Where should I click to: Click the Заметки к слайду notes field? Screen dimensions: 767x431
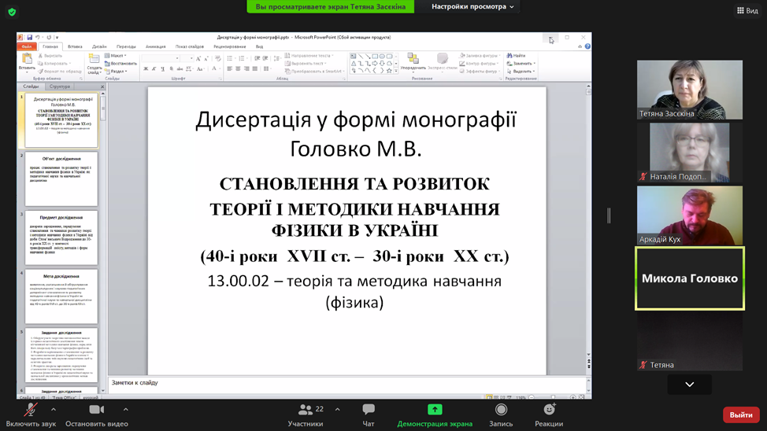[346, 383]
